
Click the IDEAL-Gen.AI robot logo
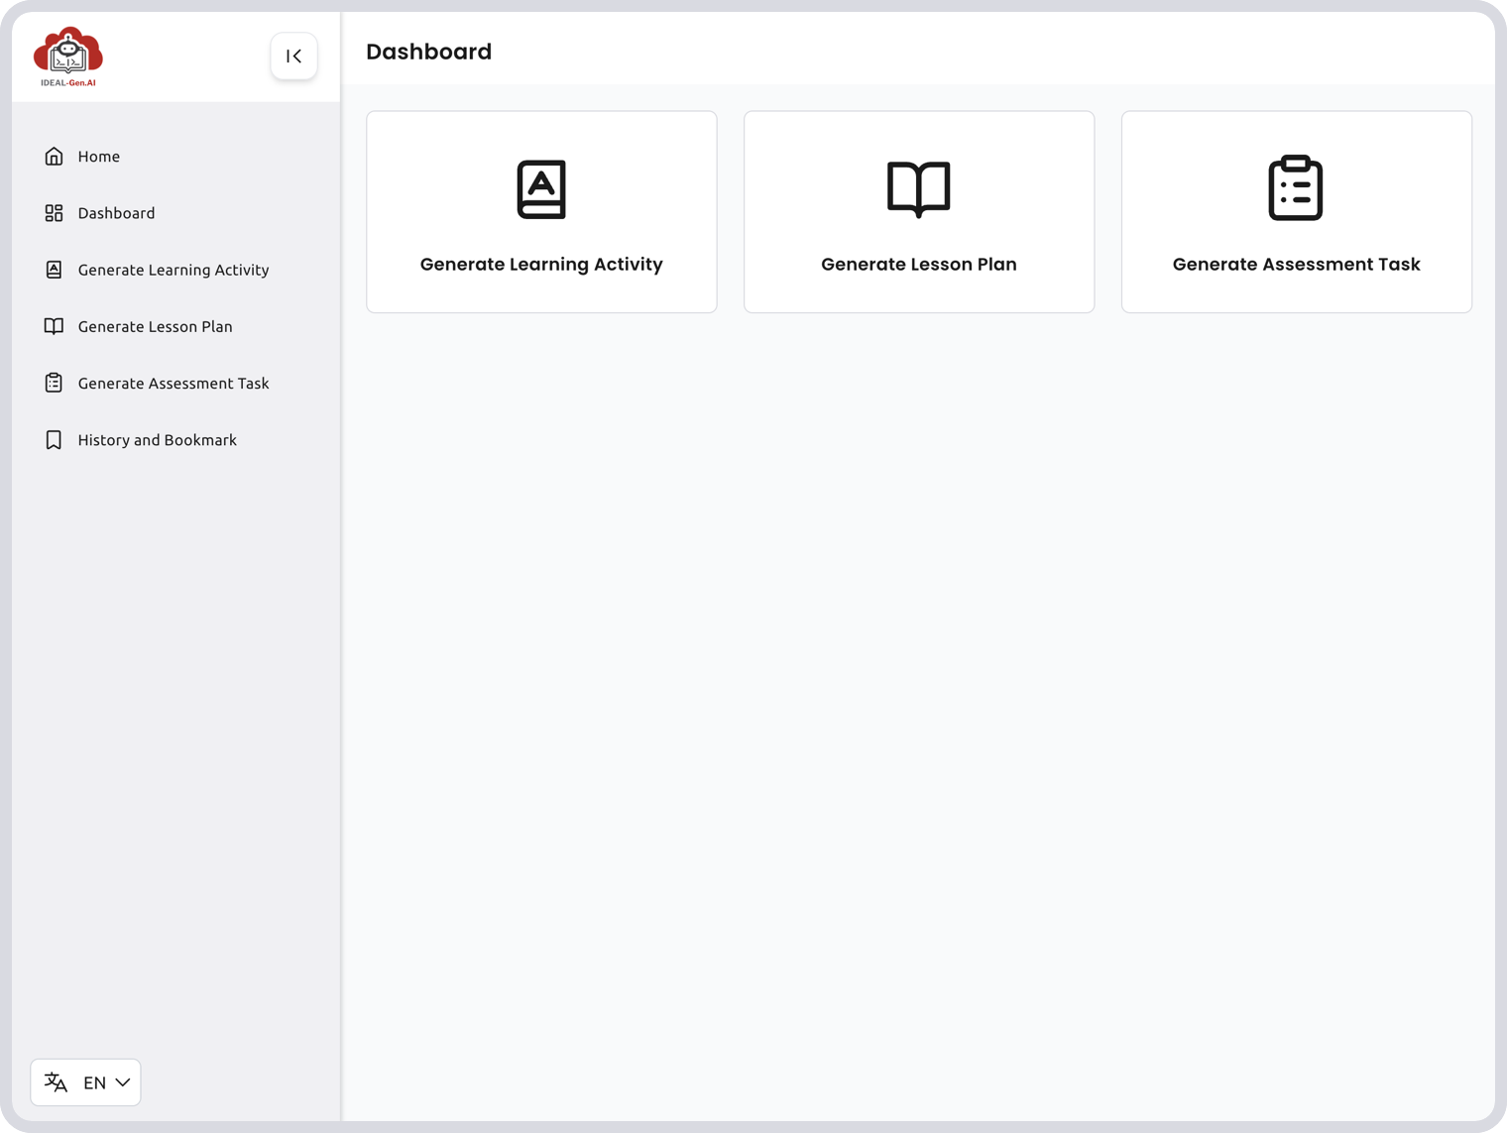(67, 57)
